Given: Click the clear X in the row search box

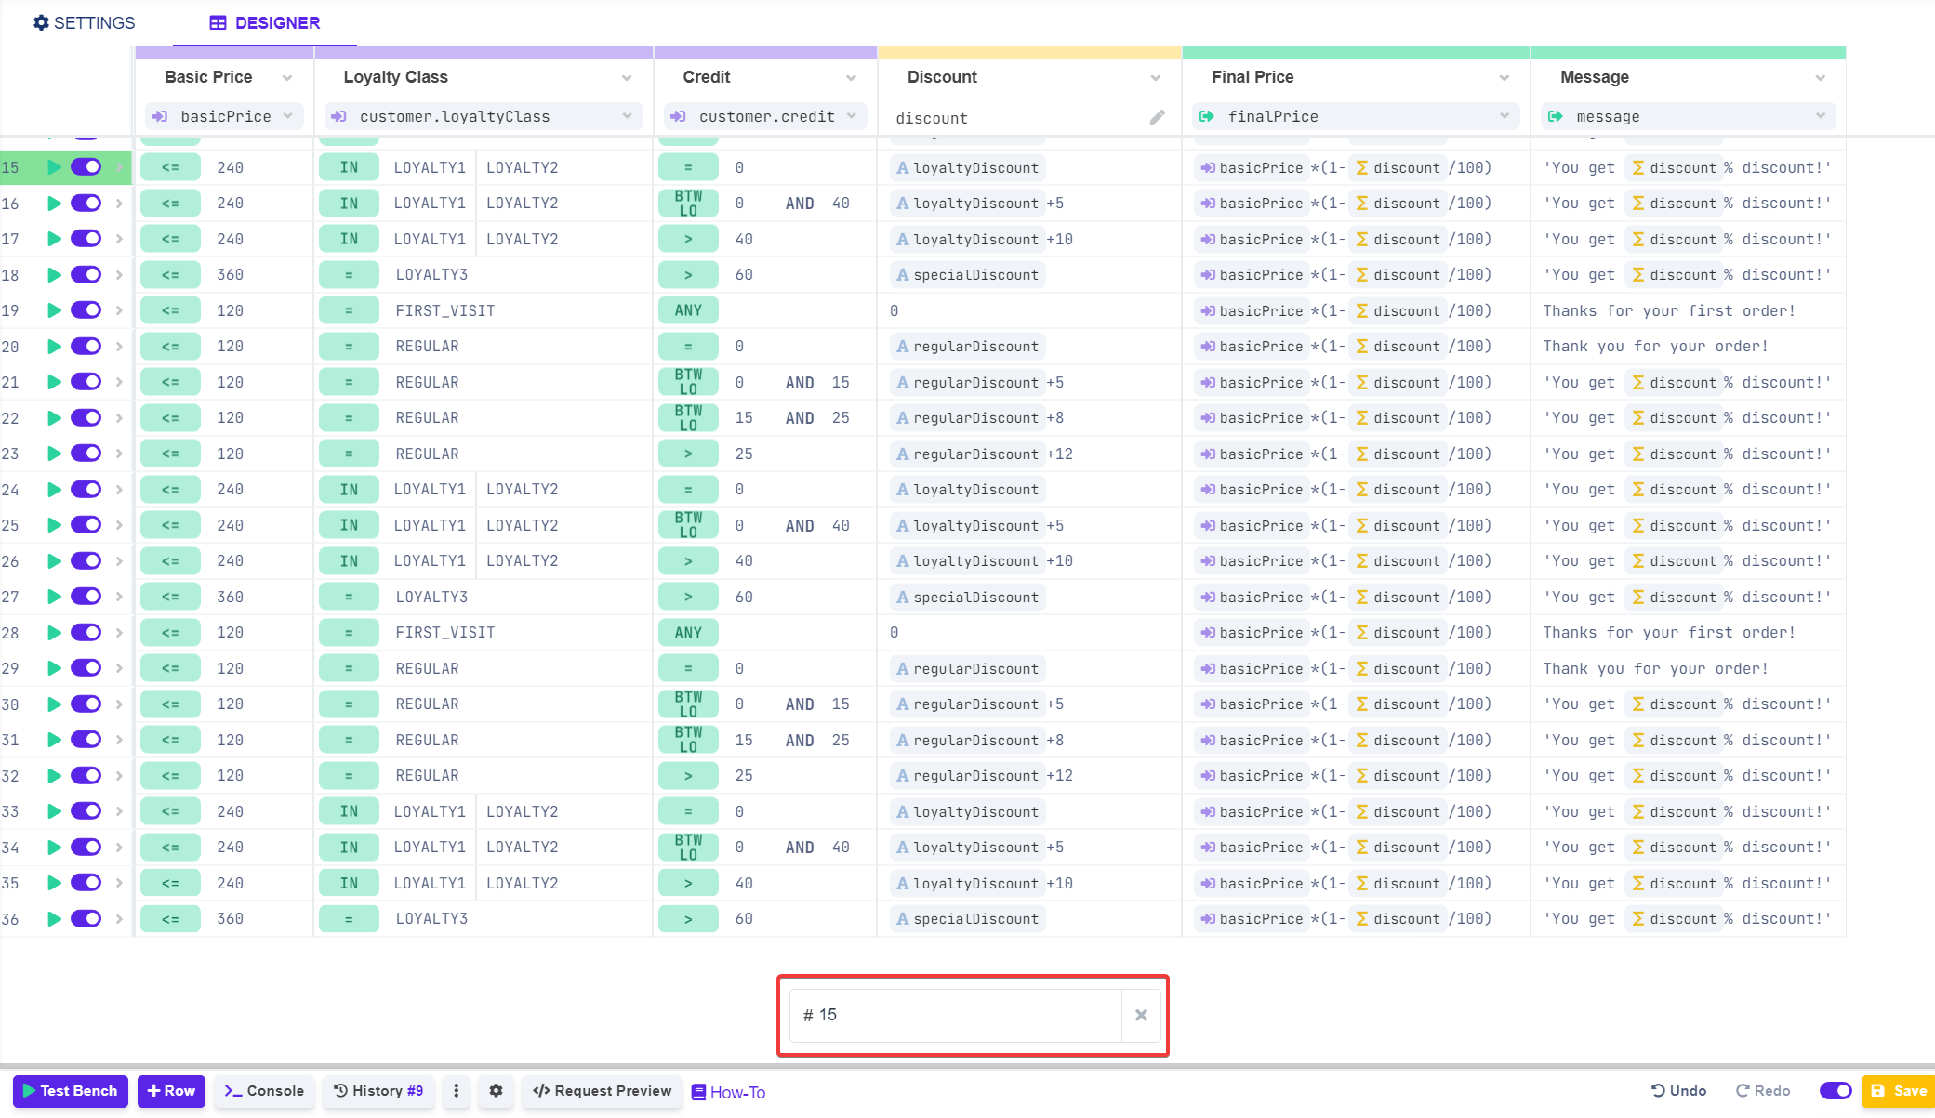Looking at the screenshot, I should (x=1141, y=1015).
